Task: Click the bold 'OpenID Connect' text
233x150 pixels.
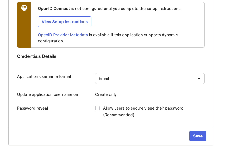Action: pos(54,9)
